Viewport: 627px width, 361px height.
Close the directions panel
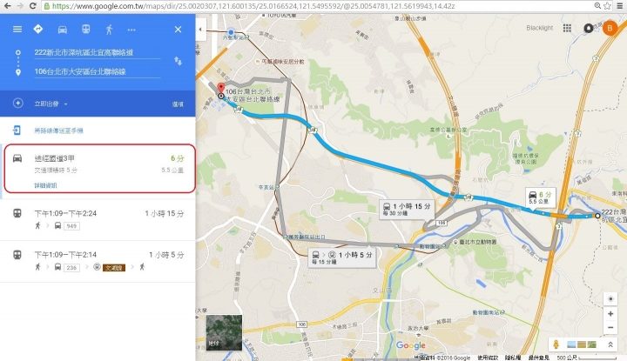click(x=178, y=30)
